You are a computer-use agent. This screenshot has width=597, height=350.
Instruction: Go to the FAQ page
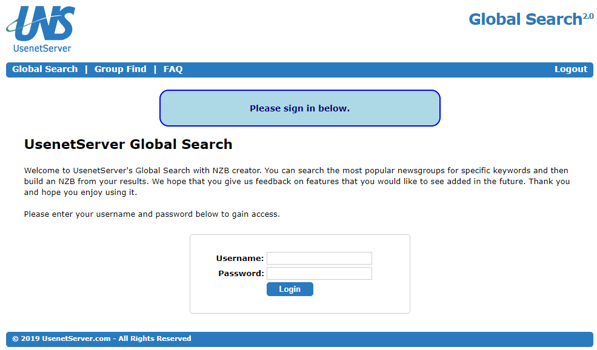coord(173,69)
